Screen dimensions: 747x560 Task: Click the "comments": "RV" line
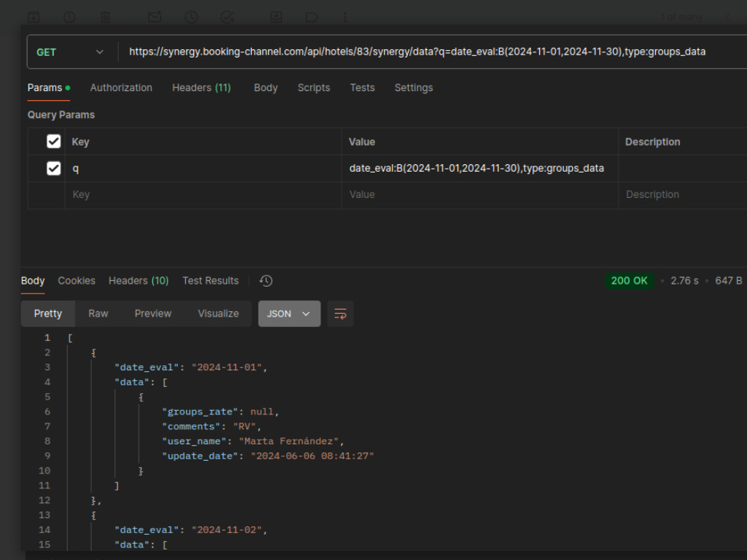pos(211,426)
